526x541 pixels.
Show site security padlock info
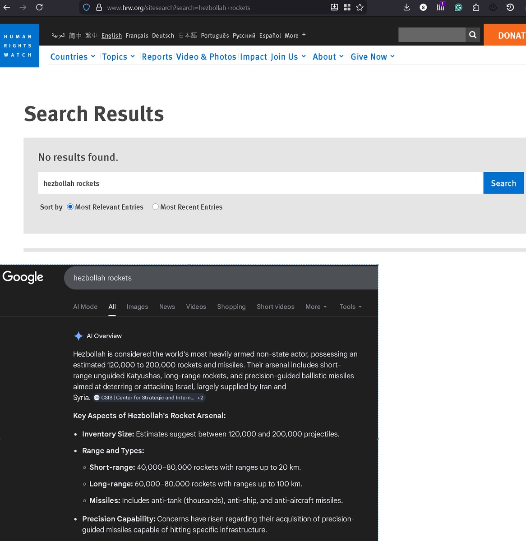click(99, 7)
